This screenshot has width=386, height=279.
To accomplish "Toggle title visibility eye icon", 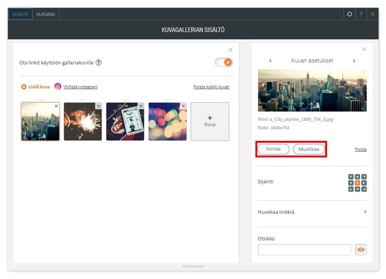I will click(361, 250).
